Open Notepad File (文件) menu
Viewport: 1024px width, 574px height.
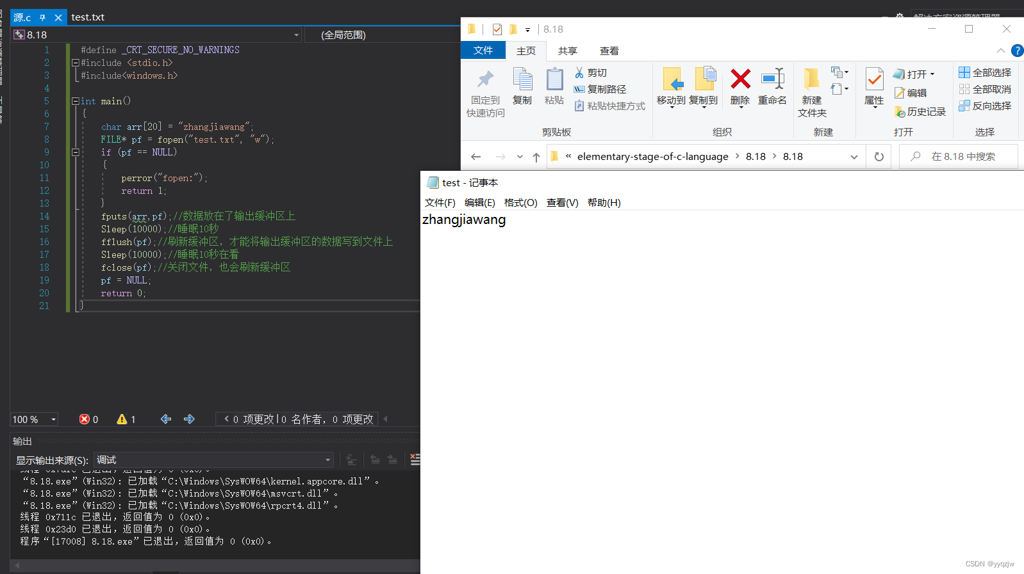440,203
